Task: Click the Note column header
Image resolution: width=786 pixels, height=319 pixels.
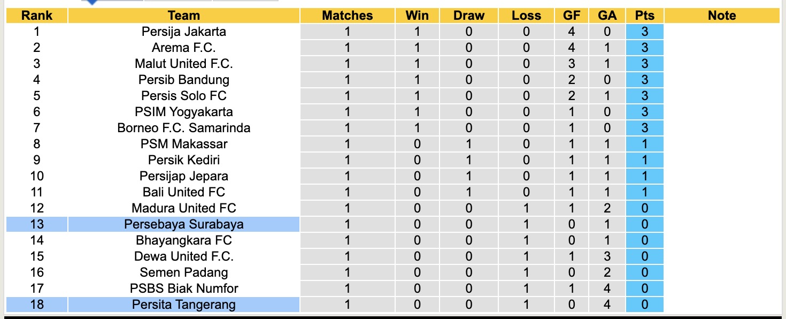Action: click(x=722, y=16)
